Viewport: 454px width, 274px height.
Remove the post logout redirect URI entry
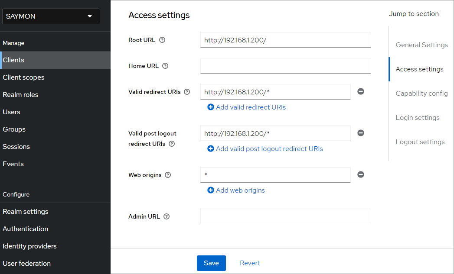[x=361, y=133]
